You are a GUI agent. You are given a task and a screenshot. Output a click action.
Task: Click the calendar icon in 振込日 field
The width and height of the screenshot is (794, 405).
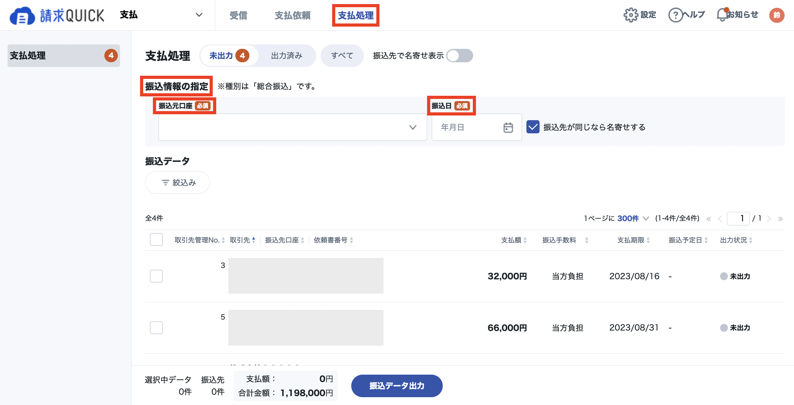point(508,127)
